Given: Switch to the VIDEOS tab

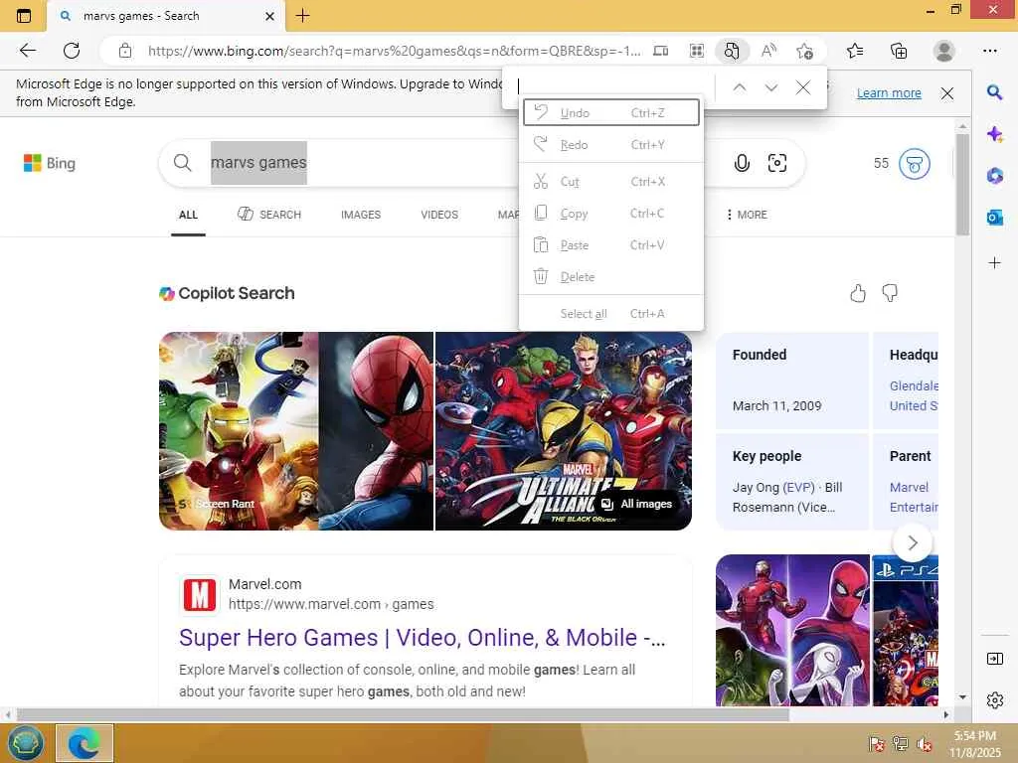Looking at the screenshot, I should (439, 215).
